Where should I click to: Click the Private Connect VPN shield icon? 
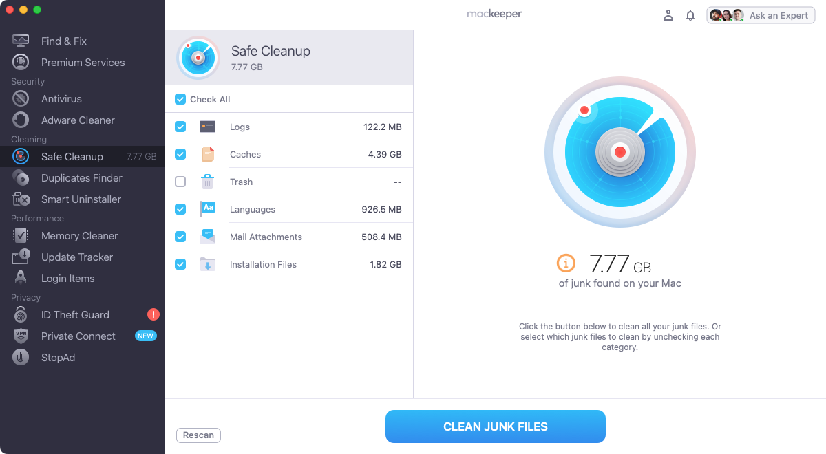pos(21,336)
